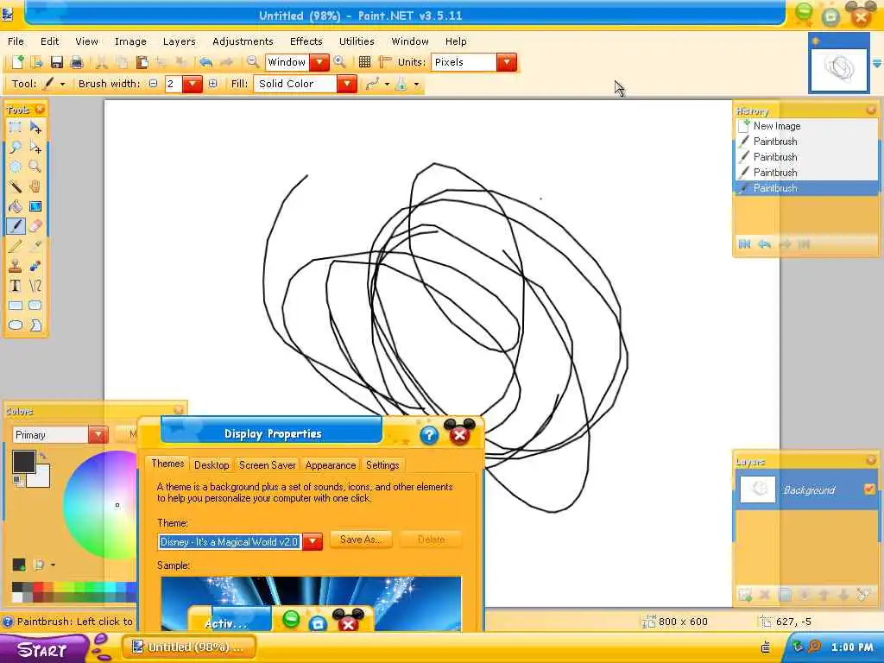
Task: Select the Paint Bucket tool
Action: 16,206
